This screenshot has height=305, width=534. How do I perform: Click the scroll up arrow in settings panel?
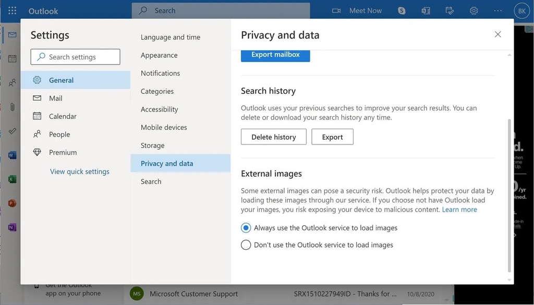(x=509, y=55)
